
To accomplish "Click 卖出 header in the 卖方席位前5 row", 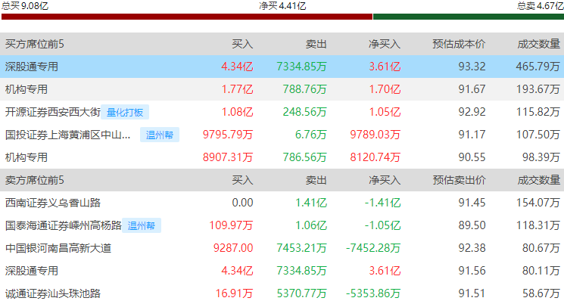I will tap(316, 180).
